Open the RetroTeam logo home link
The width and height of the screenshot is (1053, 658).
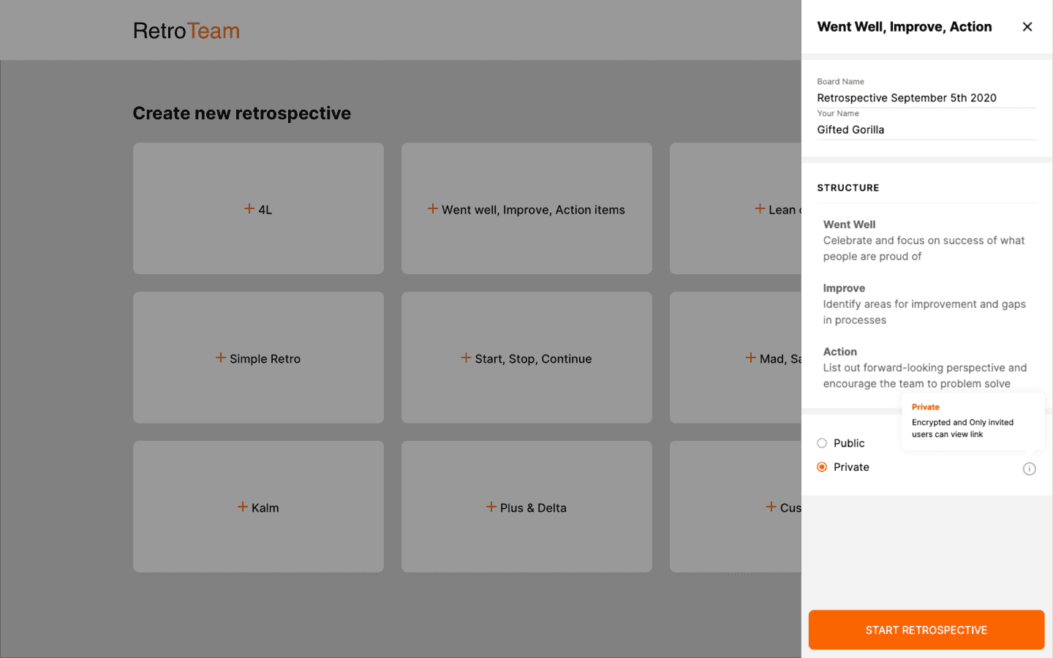point(186,31)
